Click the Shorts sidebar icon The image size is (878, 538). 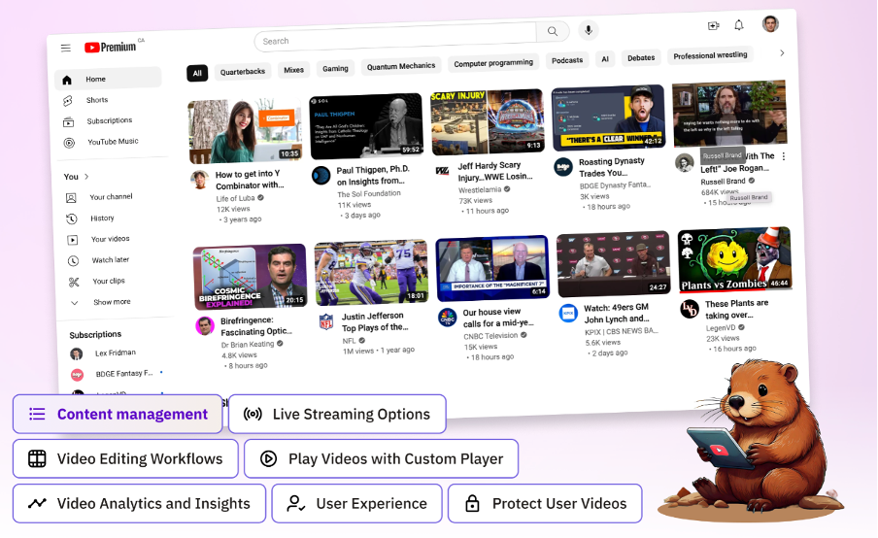[x=68, y=101]
